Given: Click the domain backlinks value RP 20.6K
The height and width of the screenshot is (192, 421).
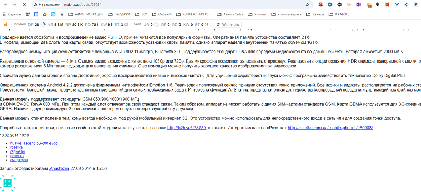Looking at the screenshot, I should point(74,24).
